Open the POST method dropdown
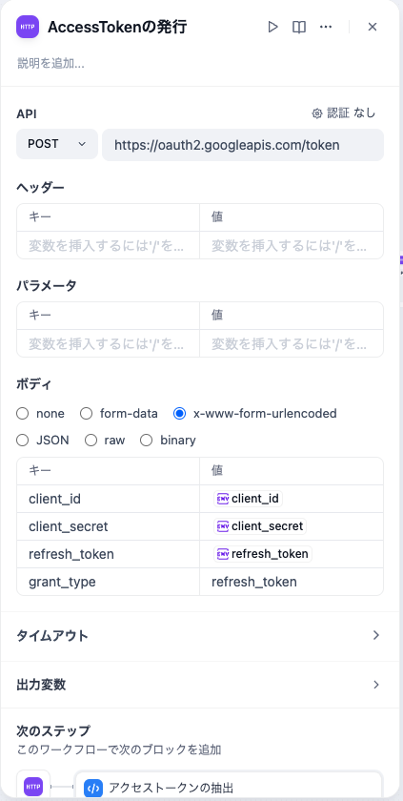The width and height of the screenshot is (403, 801). point(57,145)
